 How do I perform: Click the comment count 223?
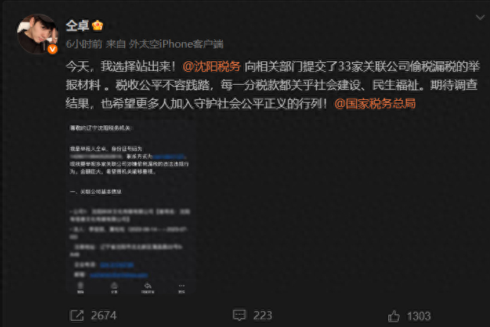(263, 316)
